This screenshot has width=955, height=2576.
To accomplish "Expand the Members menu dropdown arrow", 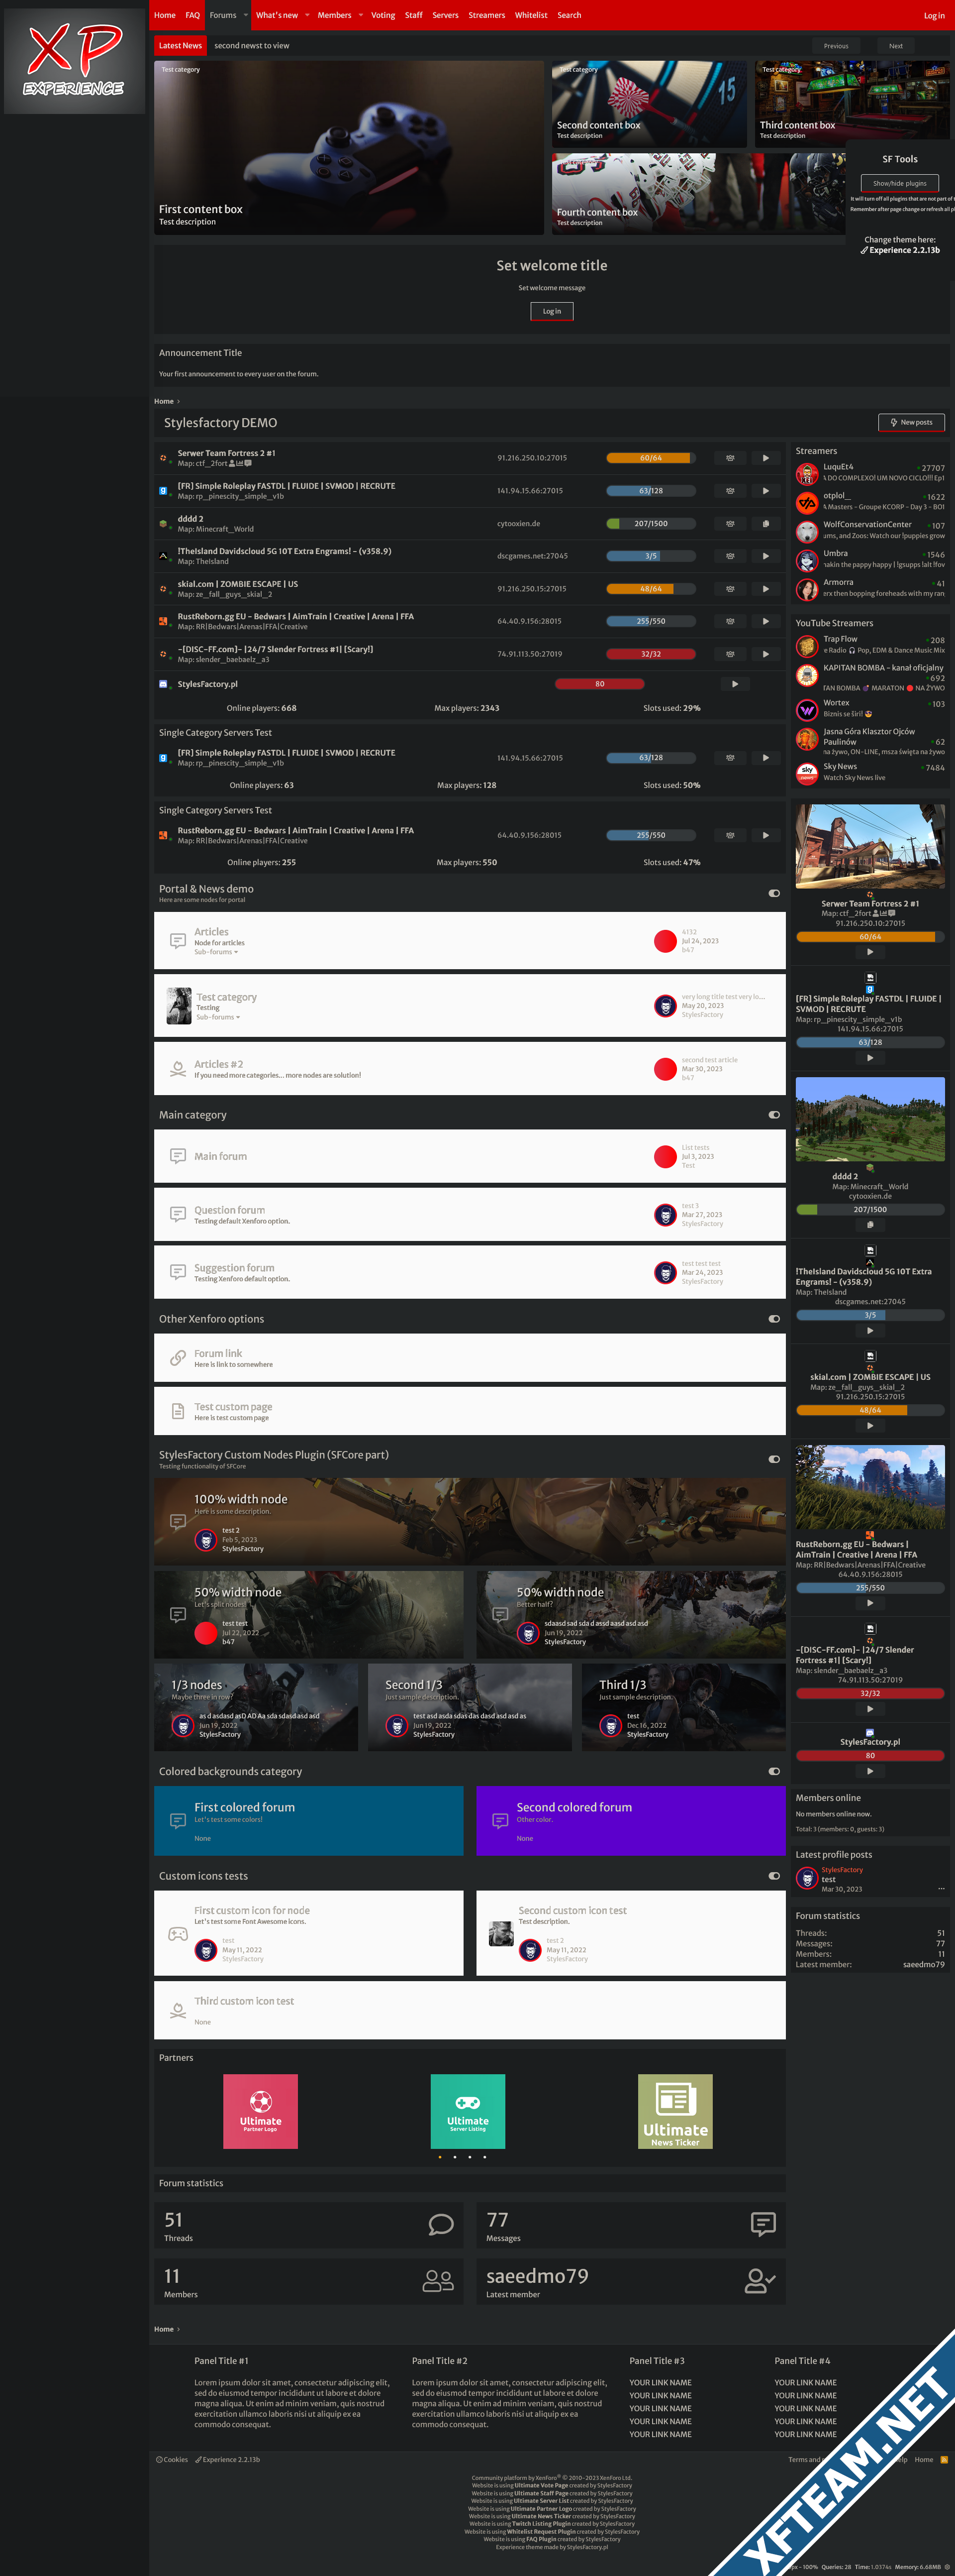I will pos(361,15).
